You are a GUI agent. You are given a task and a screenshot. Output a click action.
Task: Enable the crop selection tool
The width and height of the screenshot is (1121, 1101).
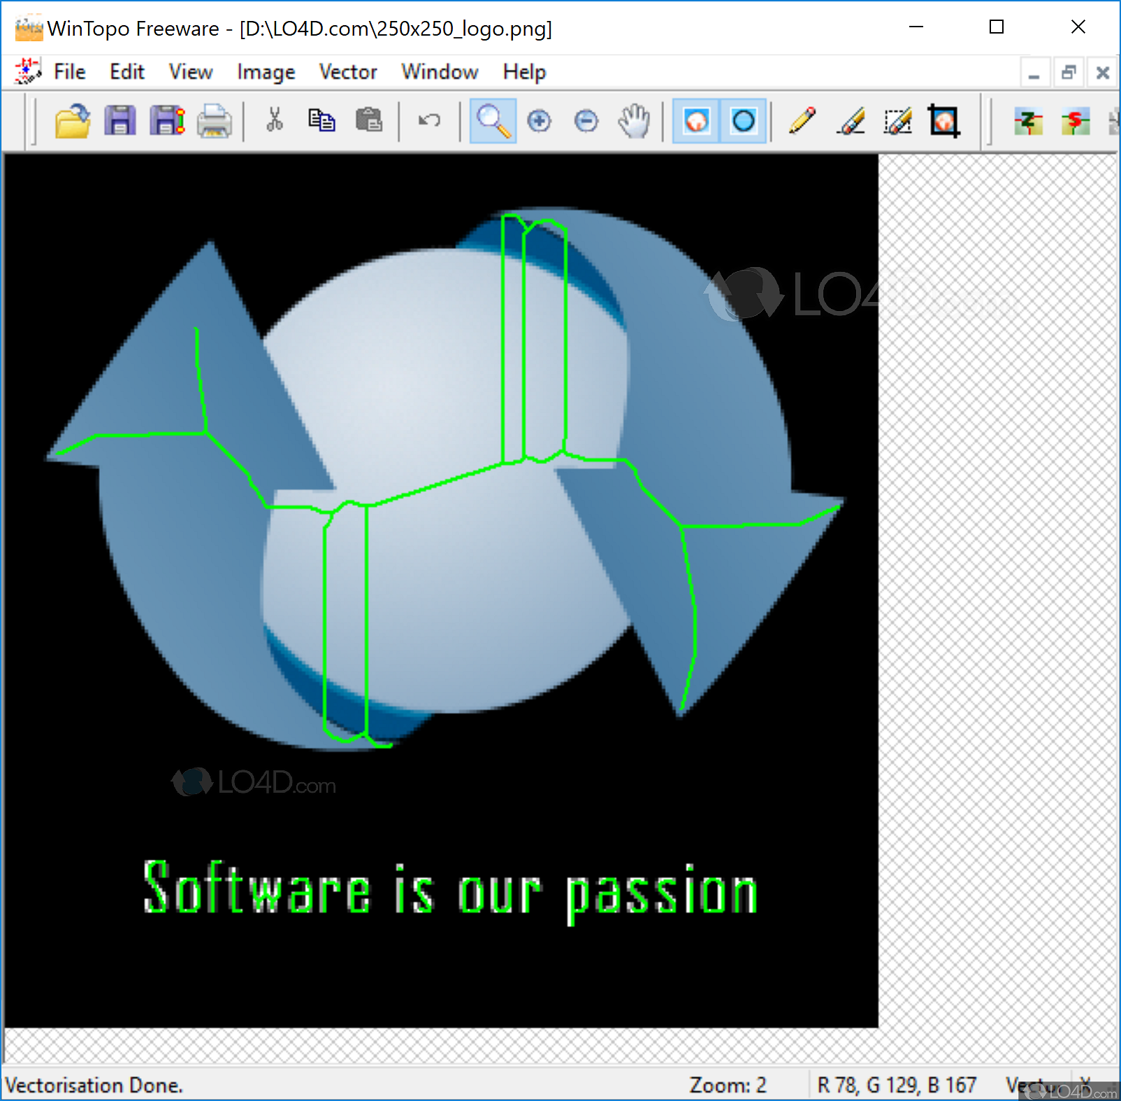(943, 120)
